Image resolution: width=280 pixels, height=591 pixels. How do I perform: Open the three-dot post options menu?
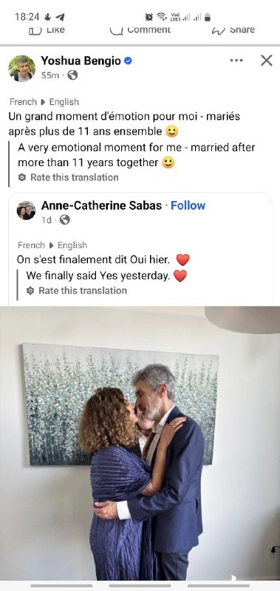[x=236, y=61]
